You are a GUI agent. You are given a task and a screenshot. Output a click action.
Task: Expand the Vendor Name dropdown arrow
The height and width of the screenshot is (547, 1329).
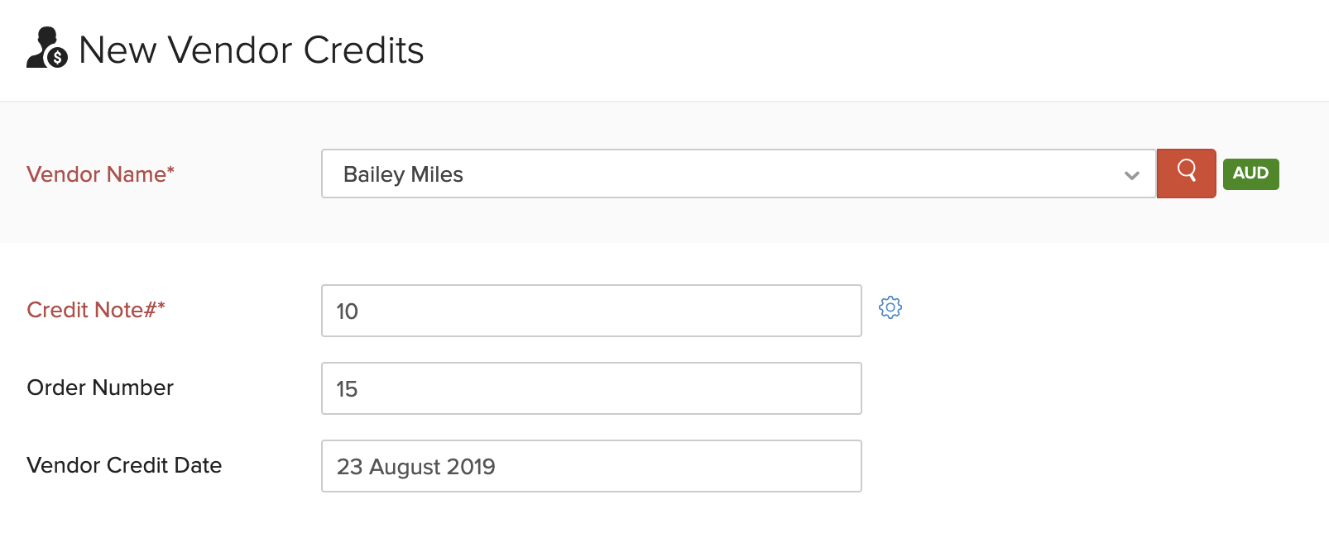tap(1131, 175)
